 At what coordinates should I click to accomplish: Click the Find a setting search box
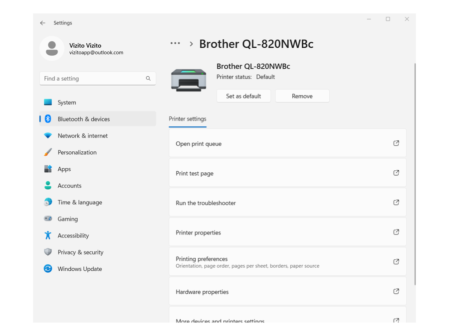[97, 78]
